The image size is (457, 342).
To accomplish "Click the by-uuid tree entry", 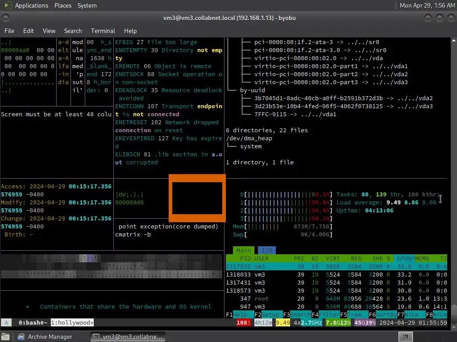I will tap(253, 90).
